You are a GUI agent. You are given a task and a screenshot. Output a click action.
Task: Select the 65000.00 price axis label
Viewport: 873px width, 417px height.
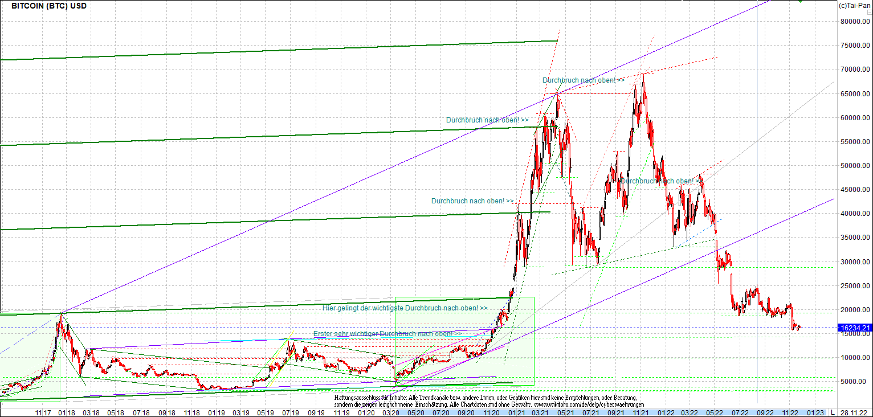(855, 93)
